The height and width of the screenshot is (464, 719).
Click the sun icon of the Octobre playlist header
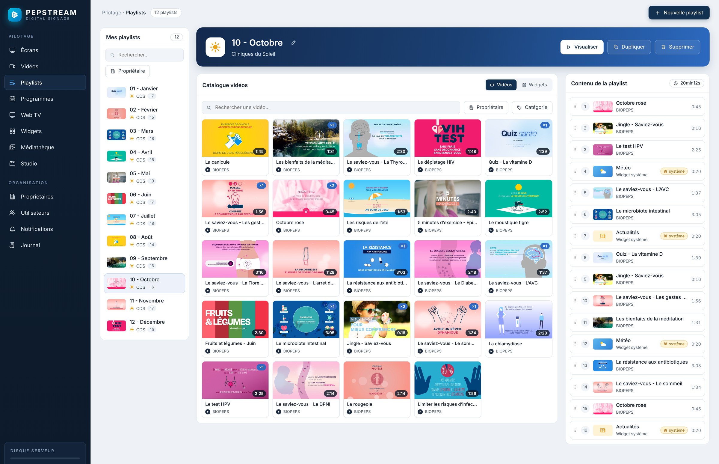pyautogui.click(x=215, y=47)
